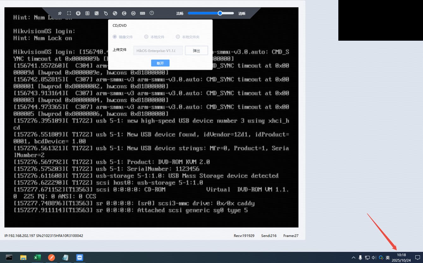Enter fullscreen mode via toolbar icon
This screenshot has height=263, width=423.
(69, 13)
